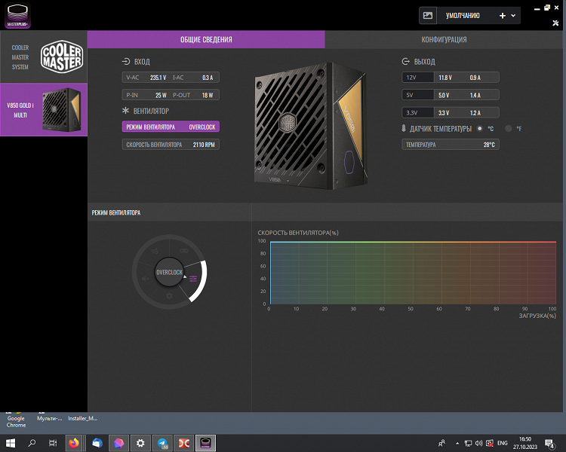
Task: Expand the profile dropdown arrow
Action: tap(514, 15)
